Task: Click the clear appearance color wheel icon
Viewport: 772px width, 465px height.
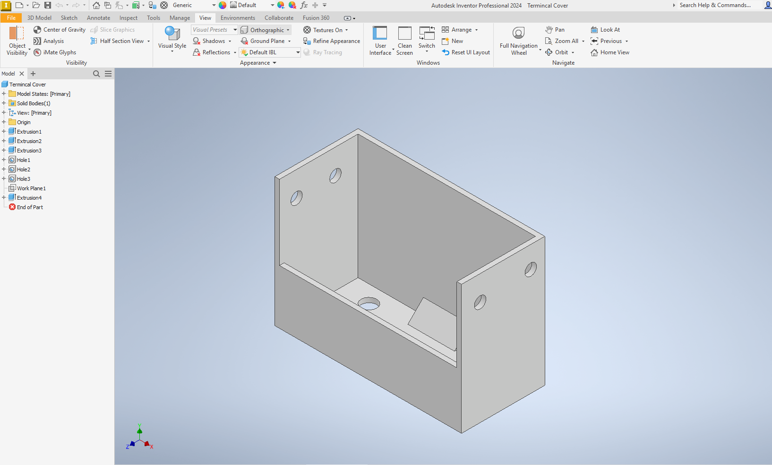Action: coord(292,5)
